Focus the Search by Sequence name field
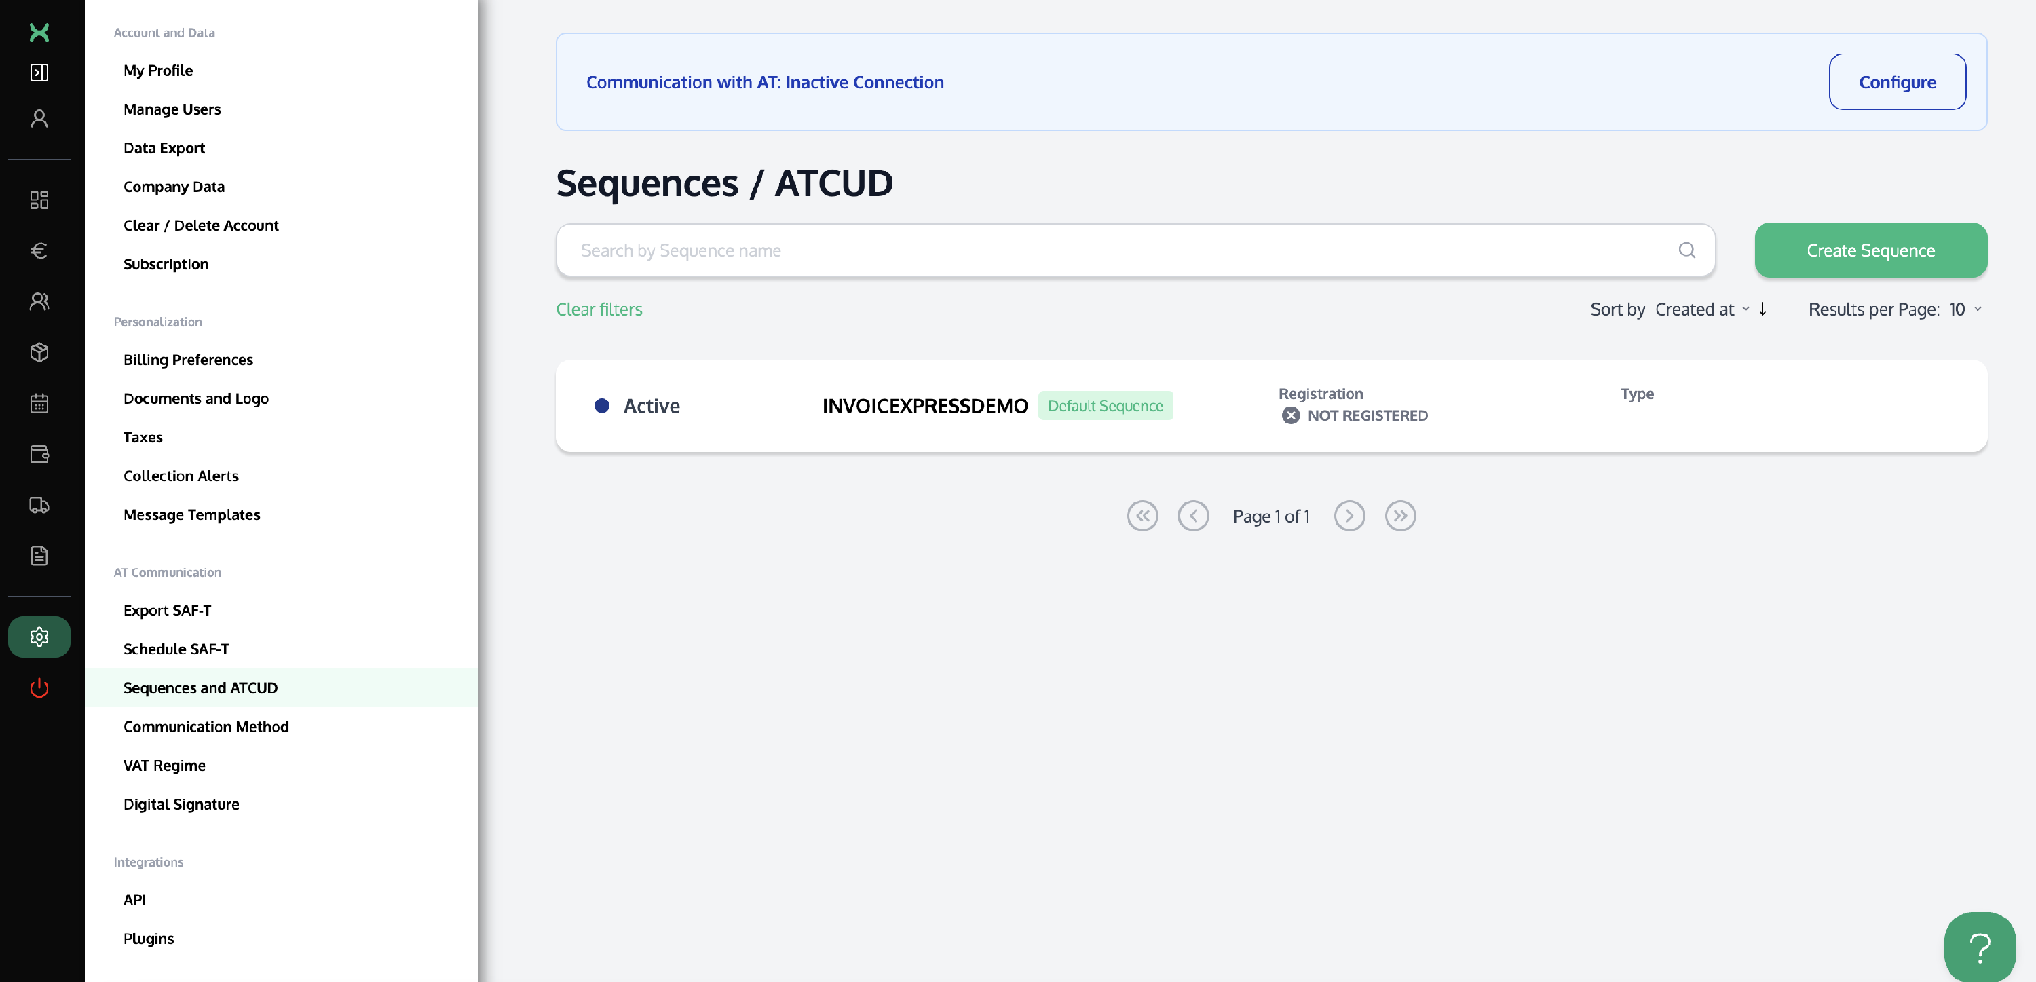Image resolution: width=2036 pixels, height=982 pixels. [x=1123, y=250]
